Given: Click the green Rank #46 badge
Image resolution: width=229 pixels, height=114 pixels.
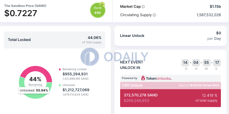Looking at the screenshot, I should tap(98, 10).
